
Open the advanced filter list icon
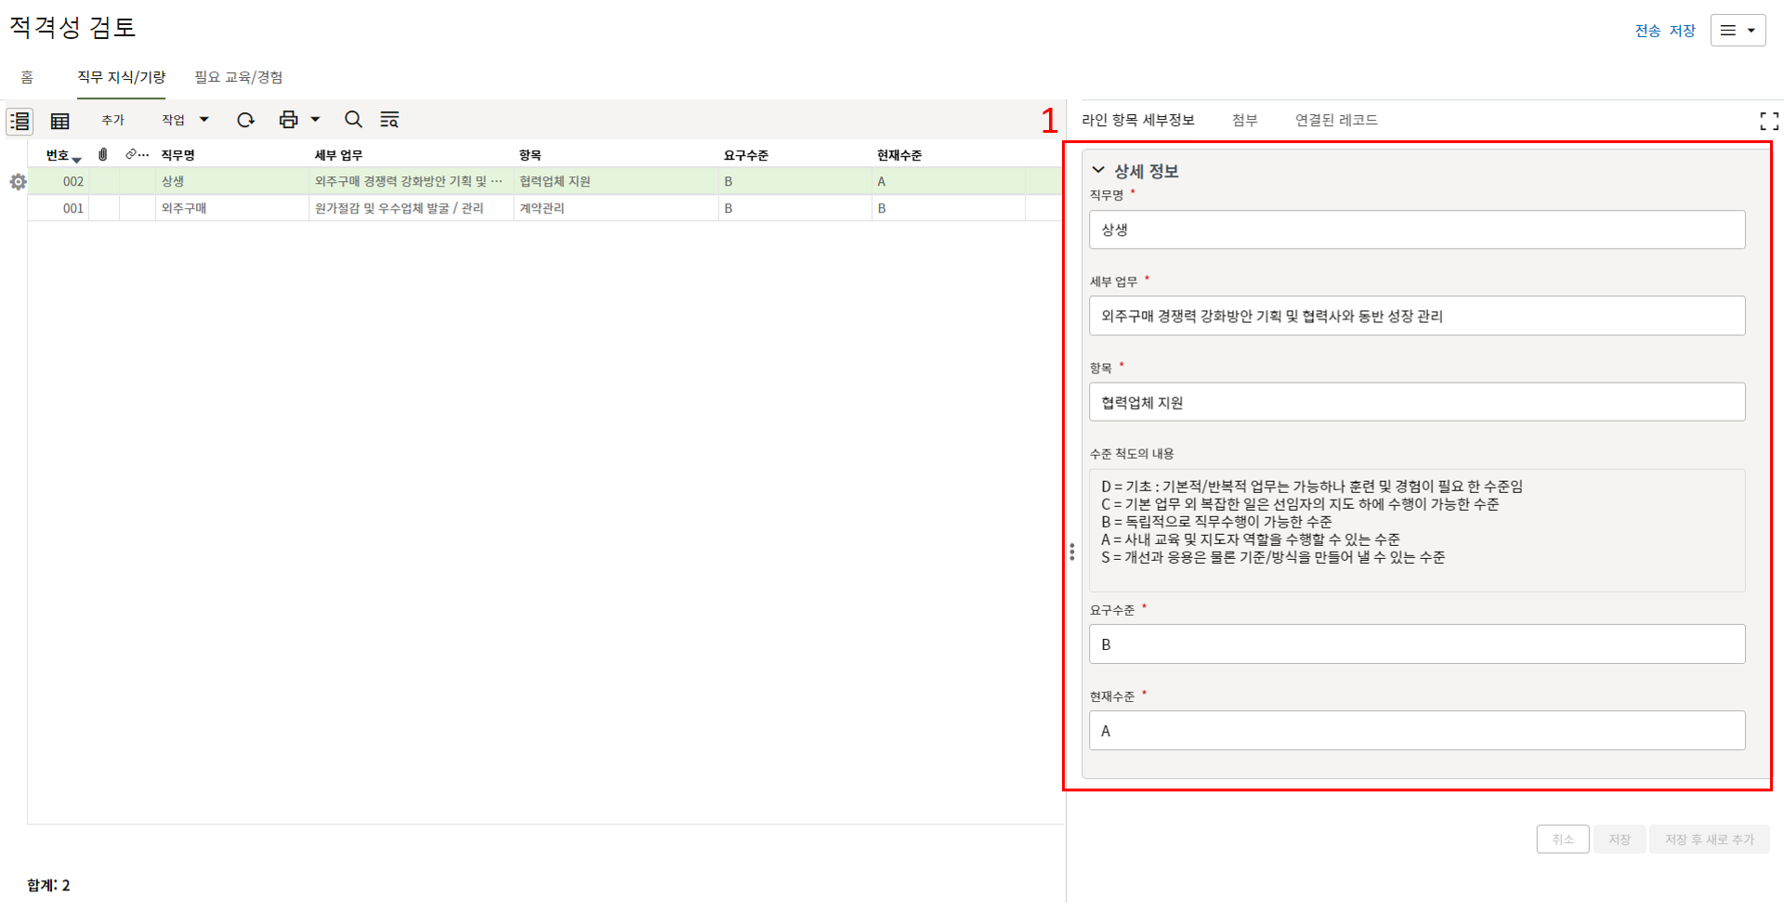click(x=389, y=120)
